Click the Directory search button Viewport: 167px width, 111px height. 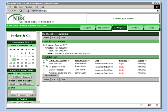click(23, 95)
